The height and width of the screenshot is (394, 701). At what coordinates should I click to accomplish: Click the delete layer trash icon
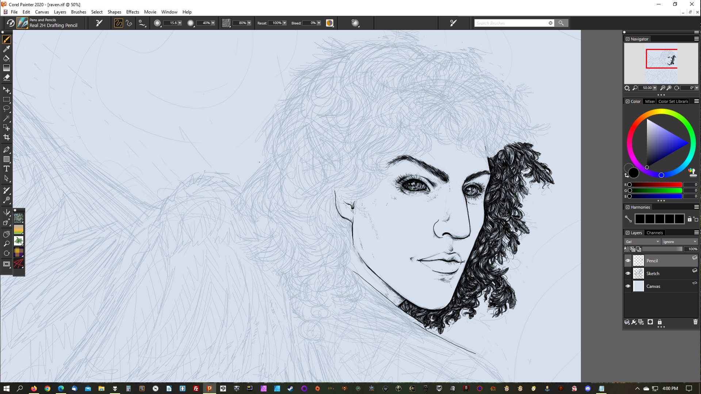click(x=695, y=322)
